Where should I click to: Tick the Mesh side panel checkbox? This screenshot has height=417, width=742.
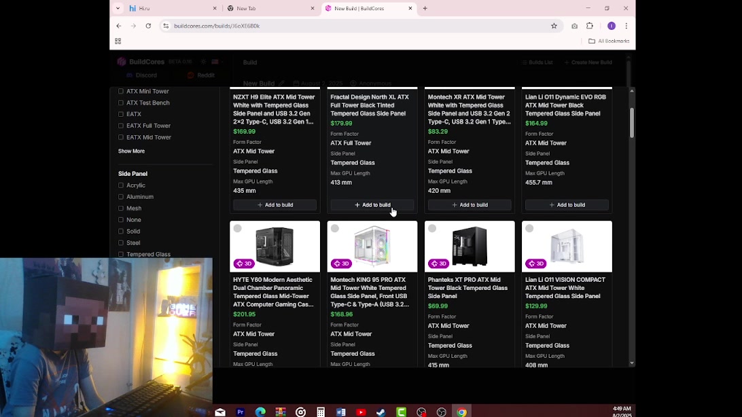(x=121, y=208)
